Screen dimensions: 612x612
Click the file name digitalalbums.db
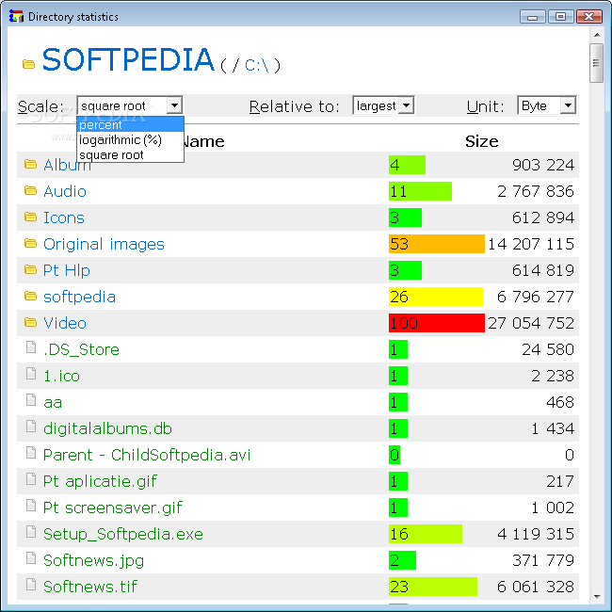click(x=107, y=428)
